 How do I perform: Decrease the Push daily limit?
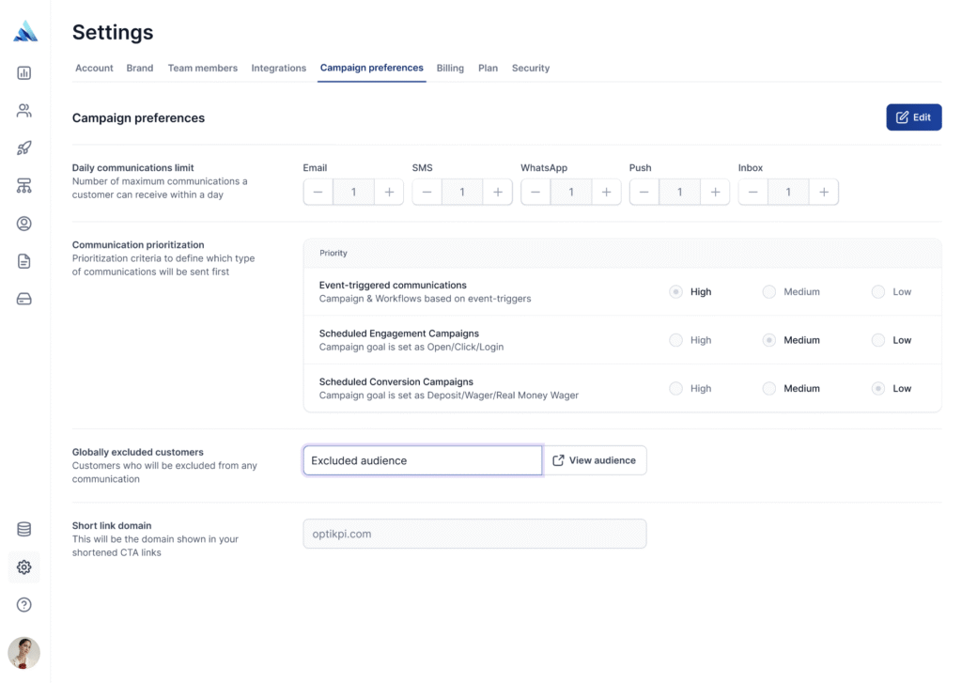pos(644,192)
